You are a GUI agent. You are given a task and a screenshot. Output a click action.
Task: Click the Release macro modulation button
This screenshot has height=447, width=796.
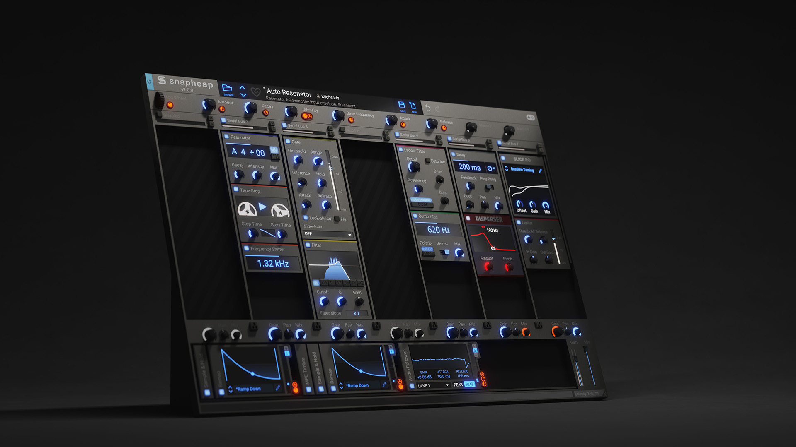click(x=444, y=128)
